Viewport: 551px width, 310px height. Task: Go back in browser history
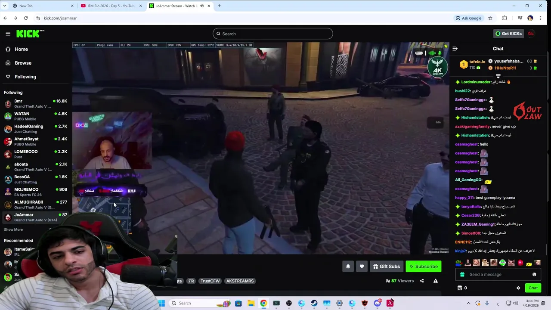point(5,18)
